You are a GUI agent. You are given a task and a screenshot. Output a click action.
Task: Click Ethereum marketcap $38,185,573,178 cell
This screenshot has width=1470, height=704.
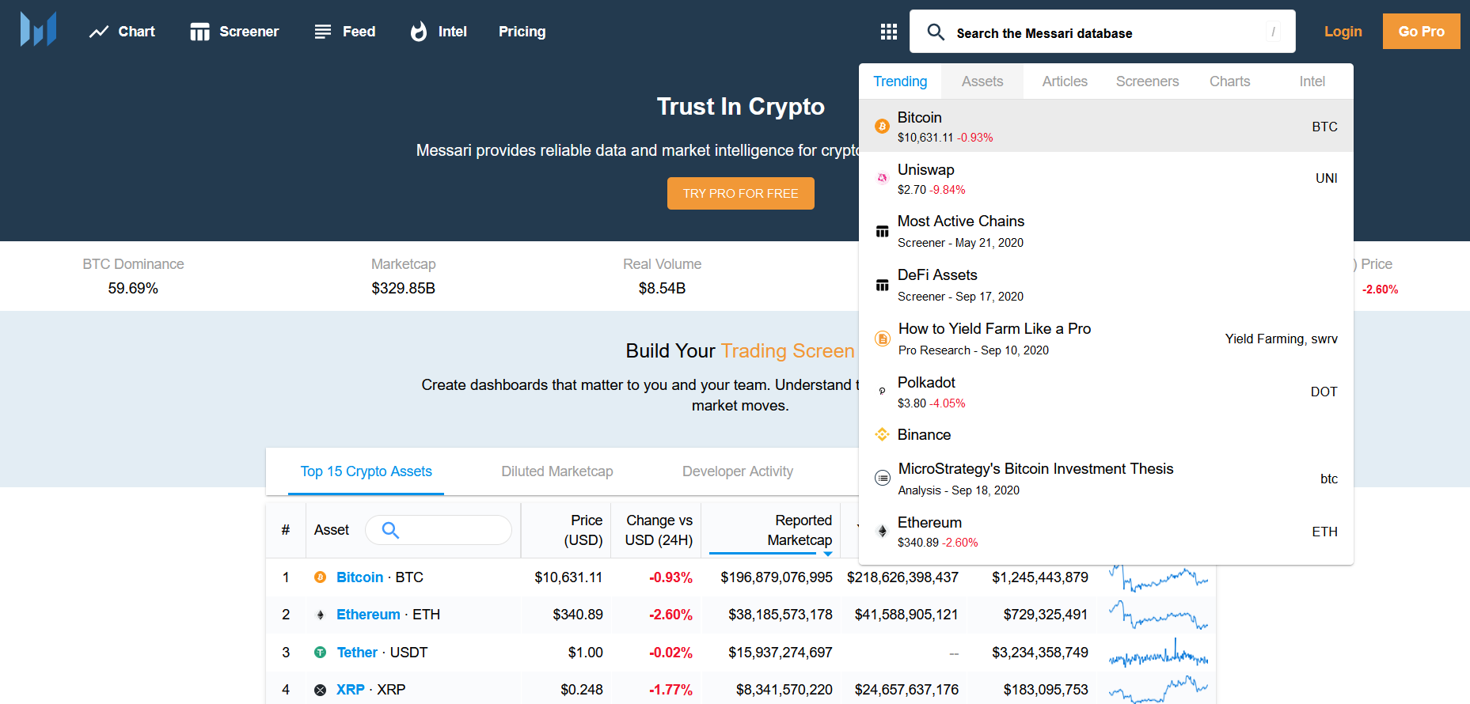tap(780, 615)
